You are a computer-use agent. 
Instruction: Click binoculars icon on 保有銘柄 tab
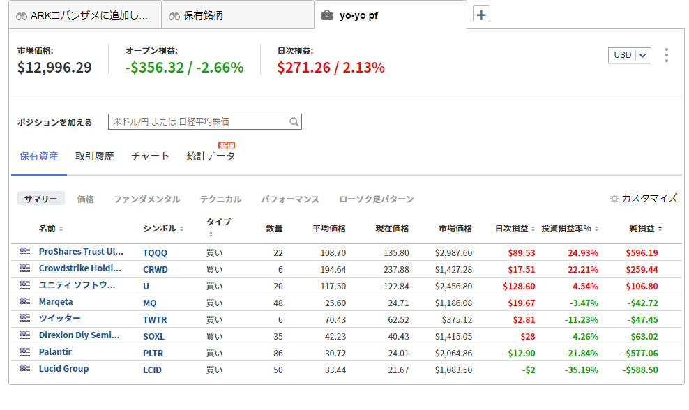174,16
